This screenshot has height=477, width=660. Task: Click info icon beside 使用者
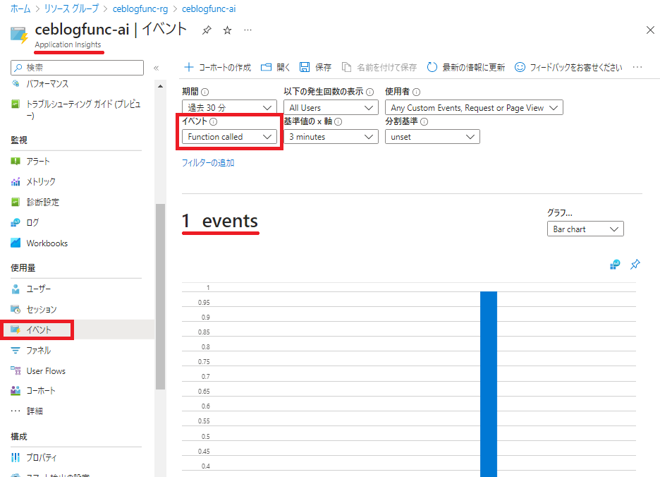(x=416, y=92)
